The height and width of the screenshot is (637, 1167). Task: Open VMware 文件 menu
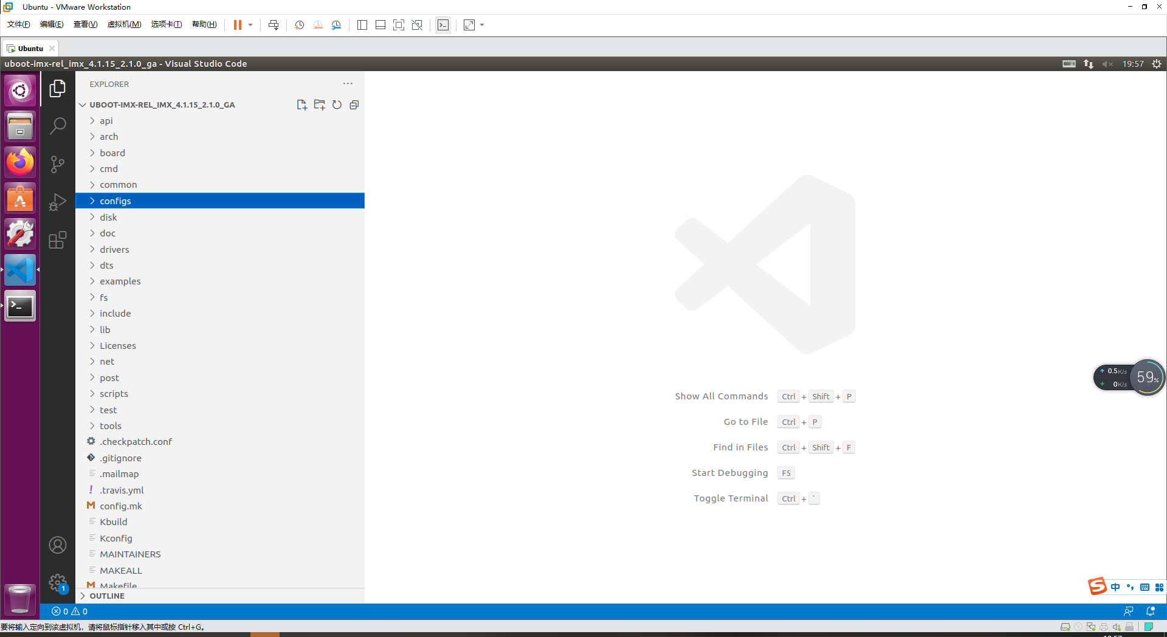click(x=18, y=24)
